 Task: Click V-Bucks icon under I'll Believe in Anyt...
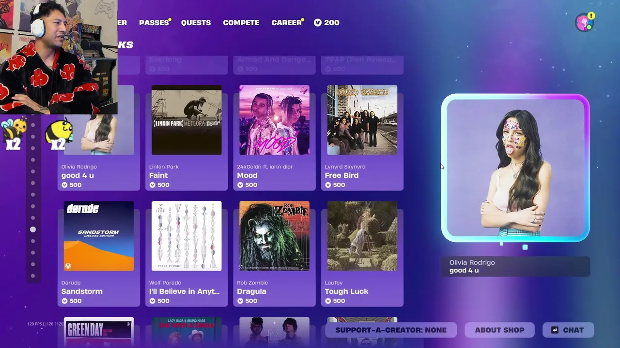tap(152, 301)
